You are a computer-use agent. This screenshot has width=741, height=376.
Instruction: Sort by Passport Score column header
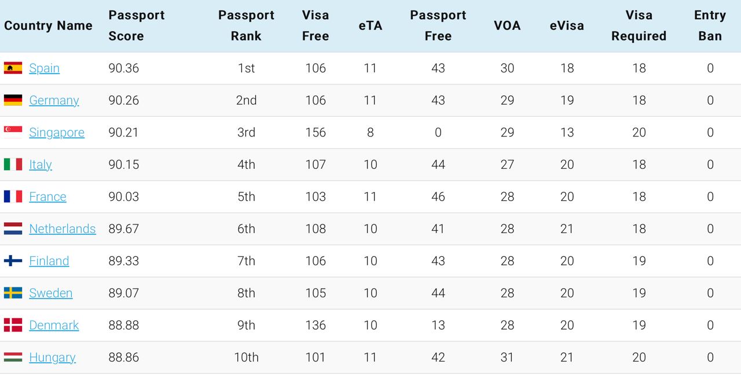point(137,25)
